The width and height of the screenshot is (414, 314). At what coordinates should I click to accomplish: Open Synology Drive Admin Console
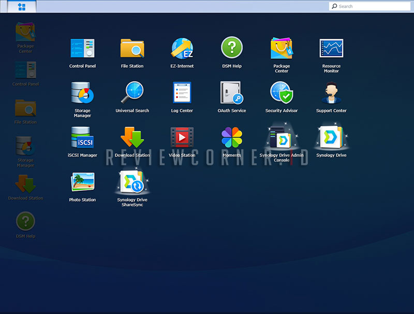[x=281, y=137]
